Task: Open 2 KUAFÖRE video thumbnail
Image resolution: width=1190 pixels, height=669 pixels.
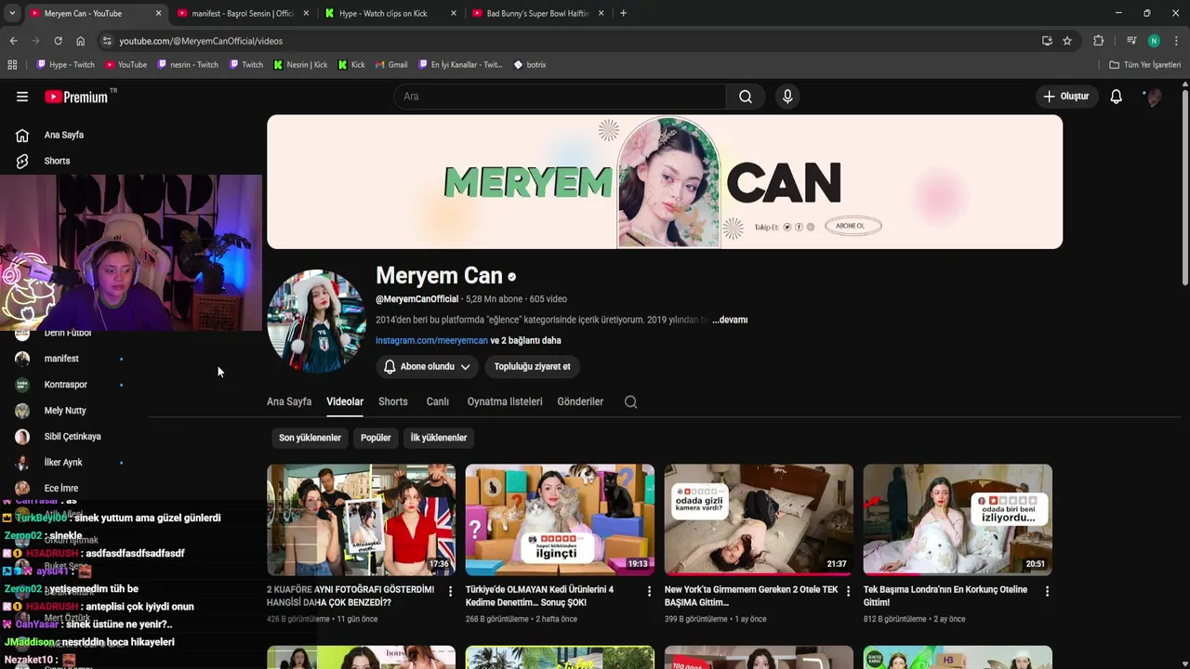Action: [x=361, y=519]
